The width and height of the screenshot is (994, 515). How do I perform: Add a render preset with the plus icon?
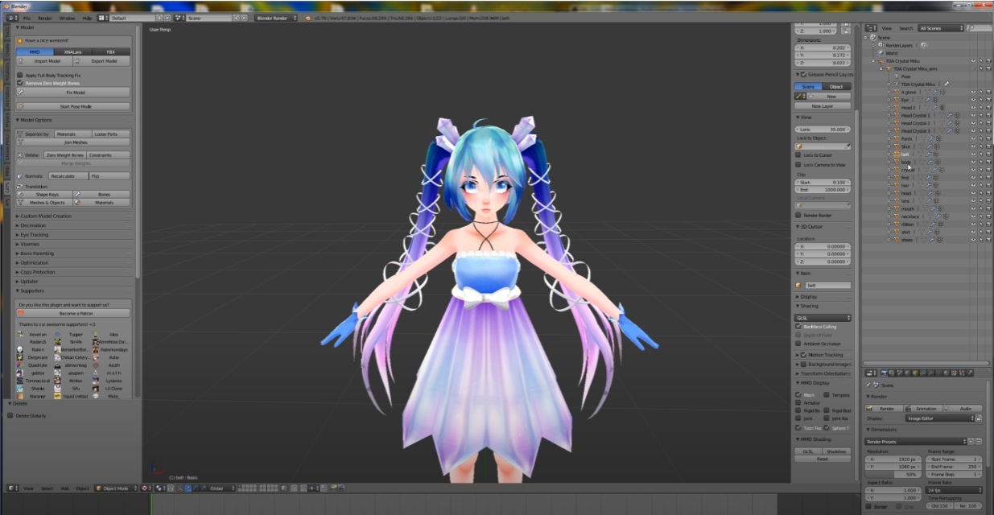[x=971, y=441]
